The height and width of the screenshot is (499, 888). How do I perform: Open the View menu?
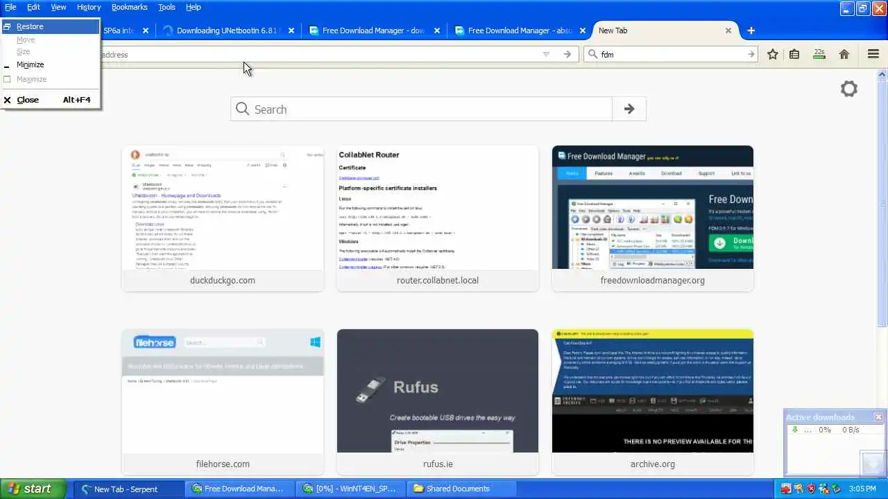click(x=58, y=7)
